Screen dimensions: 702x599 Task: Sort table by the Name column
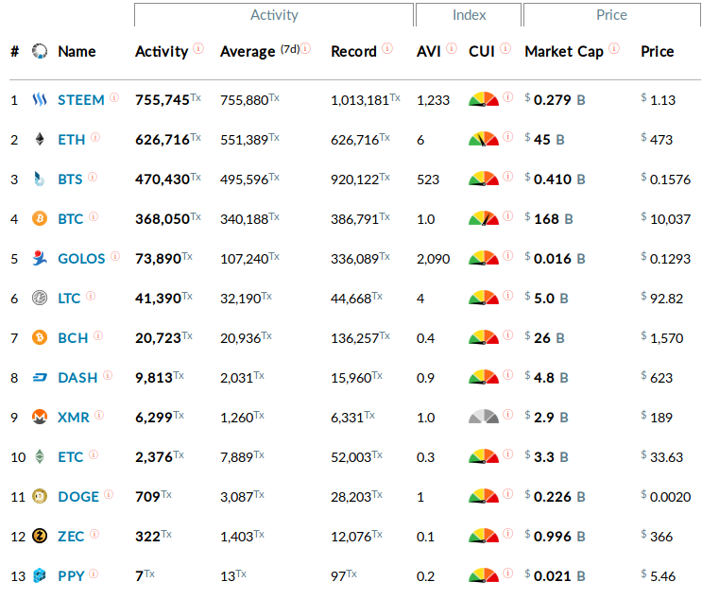[x=77, y=52]
